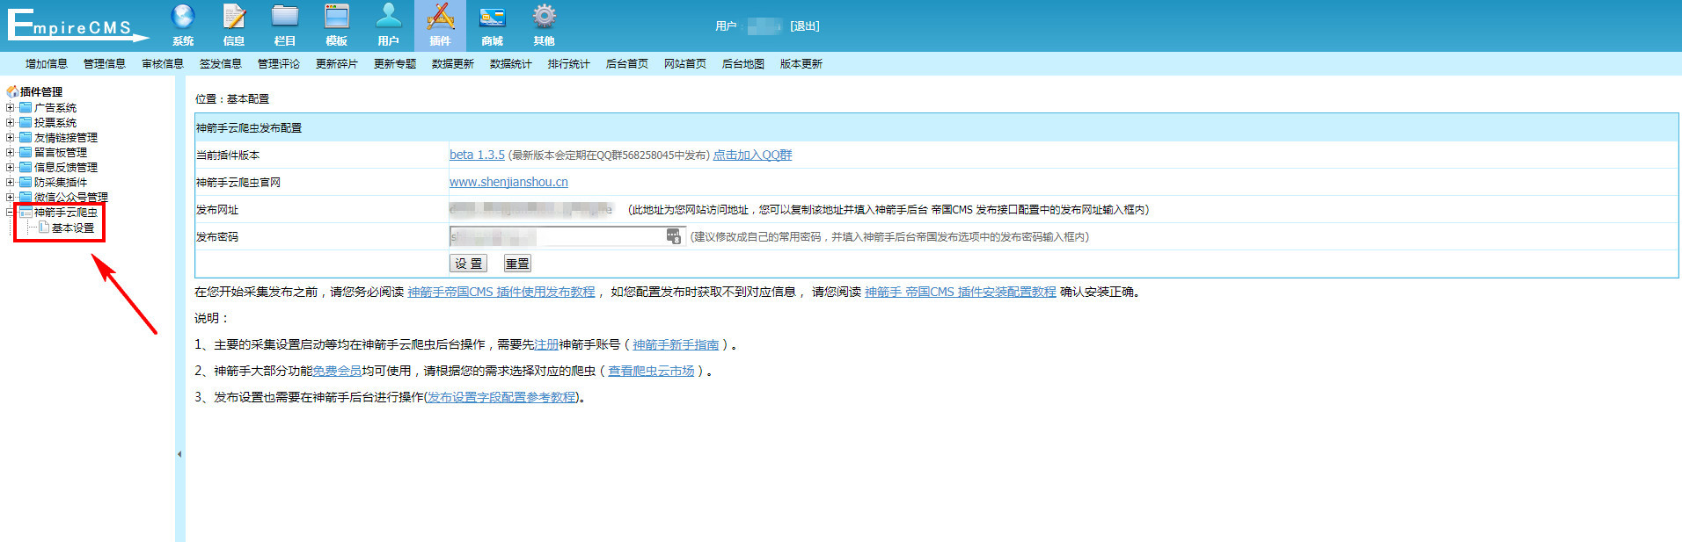This screenshot has height=542, width=1682.
Task: Open 发布设置字段配置参考教程 link
Action: tap(501, 397)
